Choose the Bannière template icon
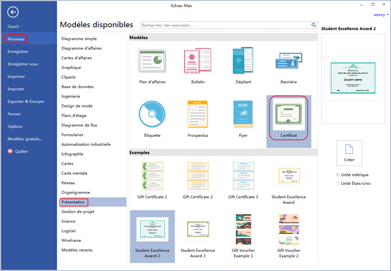Image resolution: width=391 pixels, height=271 pixels. click(289, 61)
